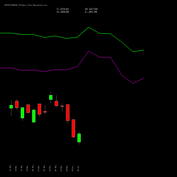Click the 20 May date label
Image resolution: width=177 pixels, height=177 pixels.
pos(33,168)
